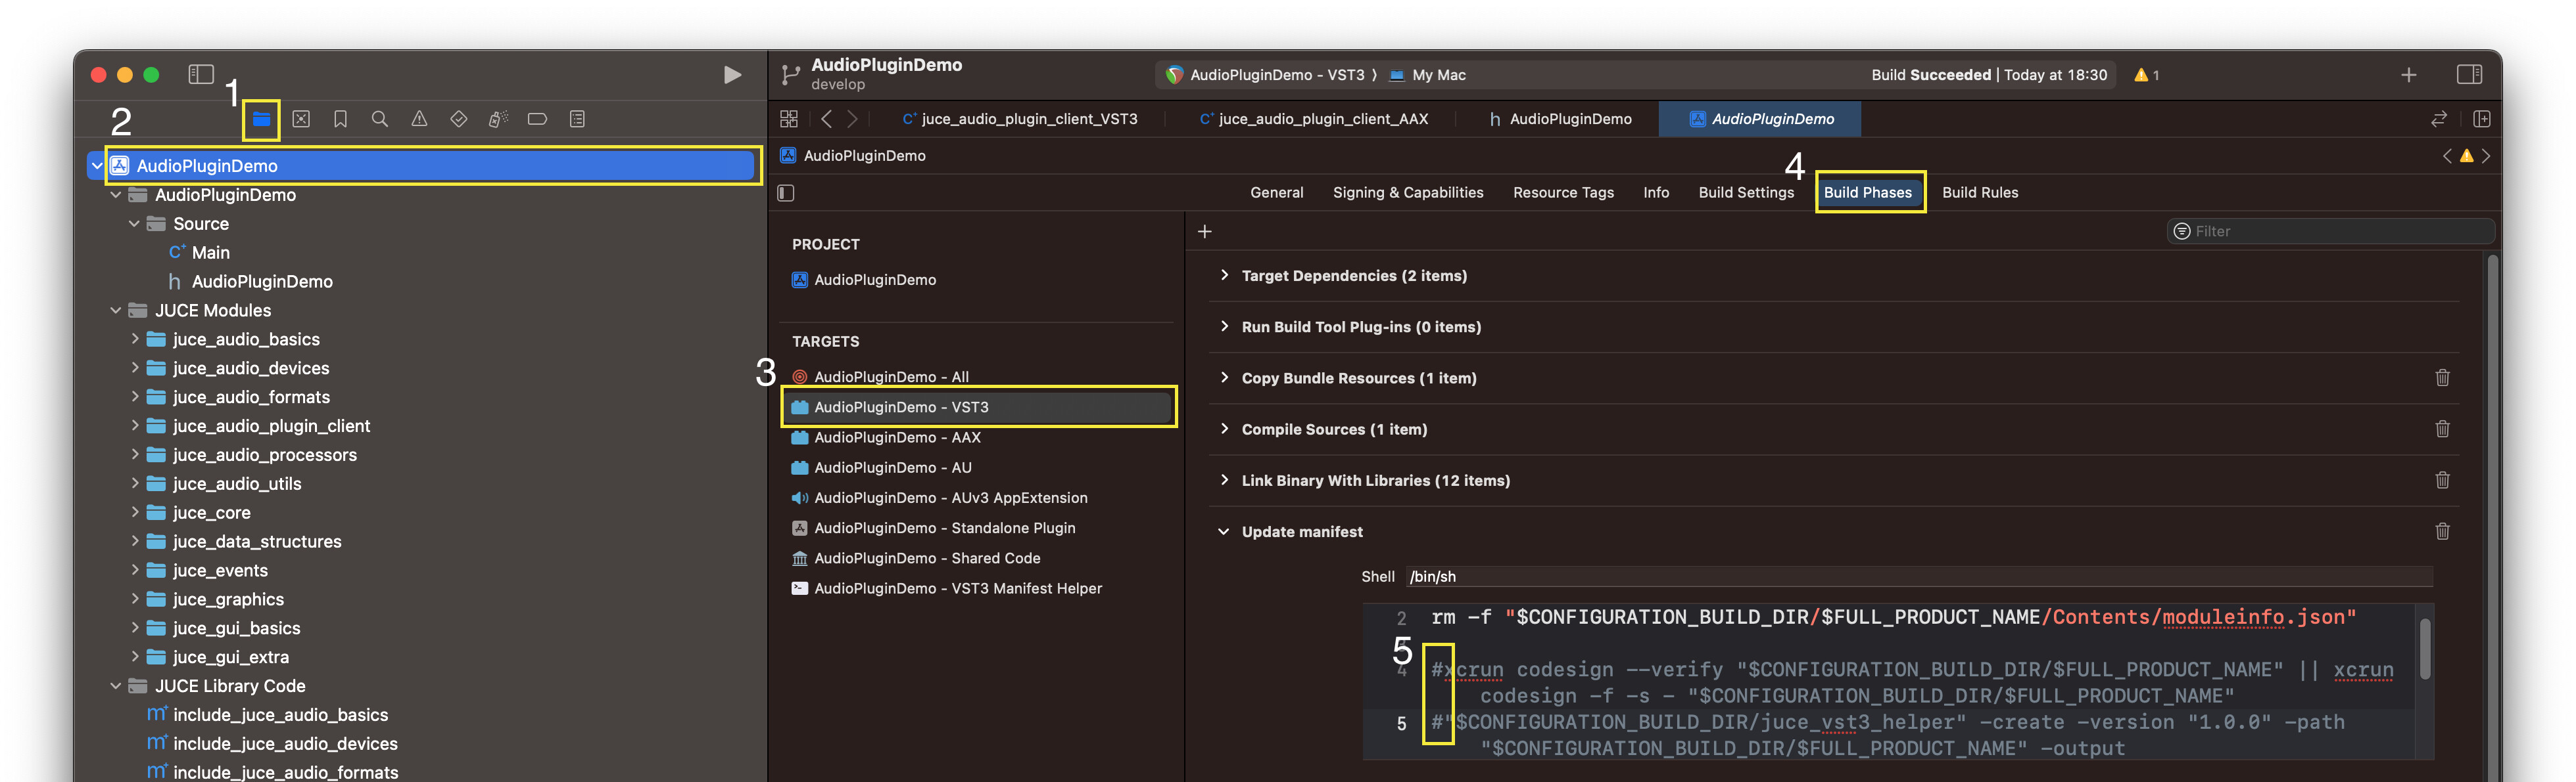Open the issue navigator warning icon
This screenshot has height=782, width=2576.
(419, 119)
